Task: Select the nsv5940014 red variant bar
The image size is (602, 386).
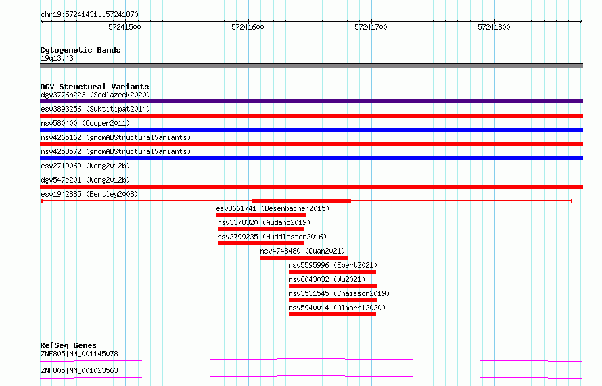Action: pyautogui.click(x=333, y=314)
